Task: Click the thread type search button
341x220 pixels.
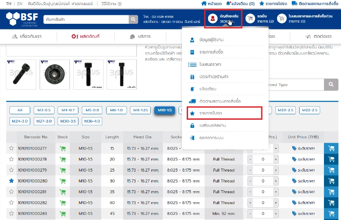Action: coord(330,85)
